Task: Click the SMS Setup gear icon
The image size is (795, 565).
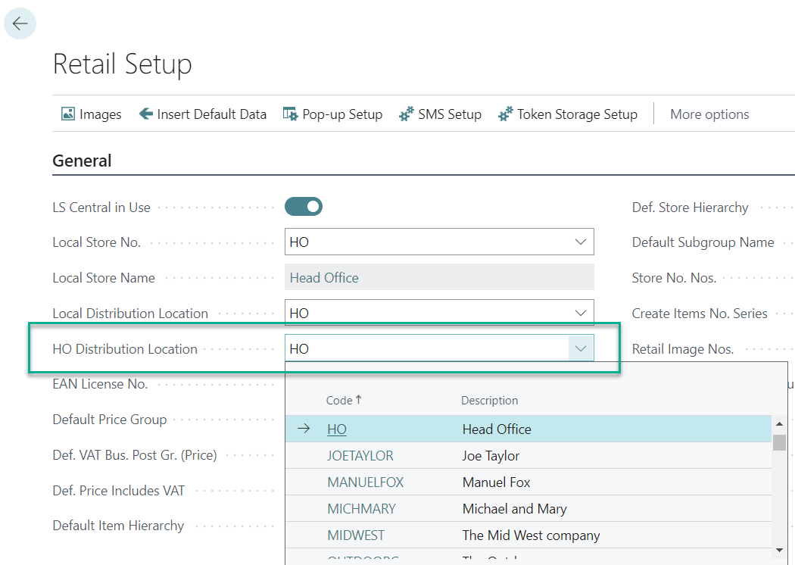Action: point(407,114)
